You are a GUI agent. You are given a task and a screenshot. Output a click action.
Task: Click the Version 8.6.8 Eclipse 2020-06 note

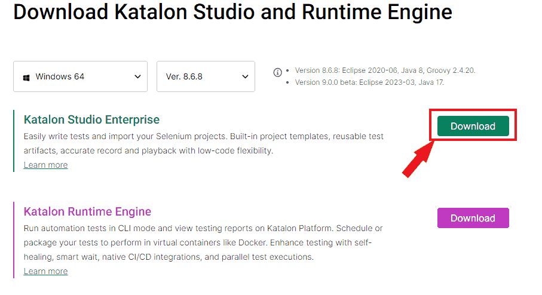(x=385, y=70)
